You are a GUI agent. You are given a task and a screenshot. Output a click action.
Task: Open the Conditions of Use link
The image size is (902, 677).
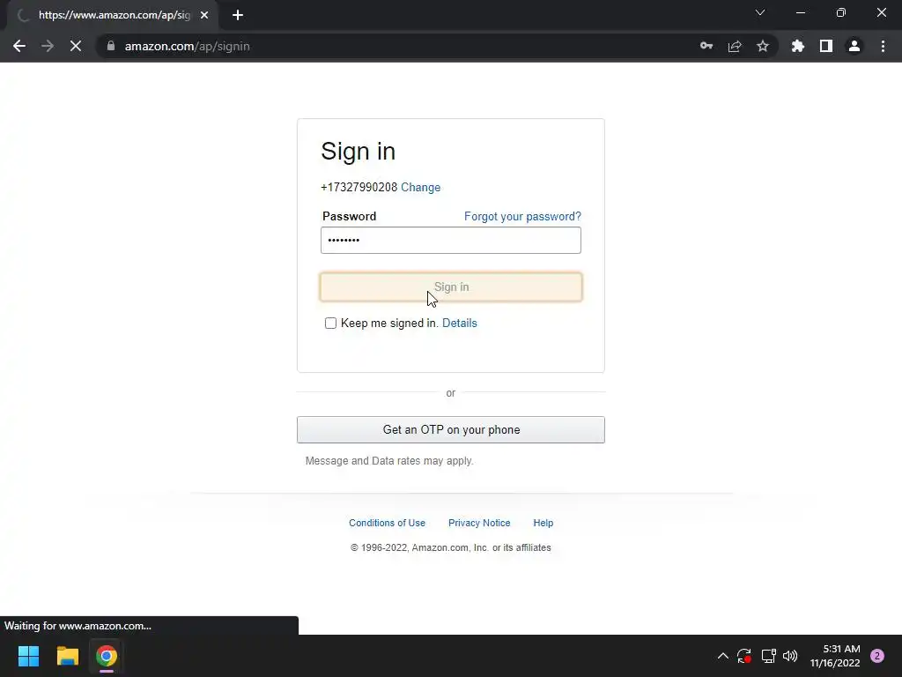(x=387, y=523)
